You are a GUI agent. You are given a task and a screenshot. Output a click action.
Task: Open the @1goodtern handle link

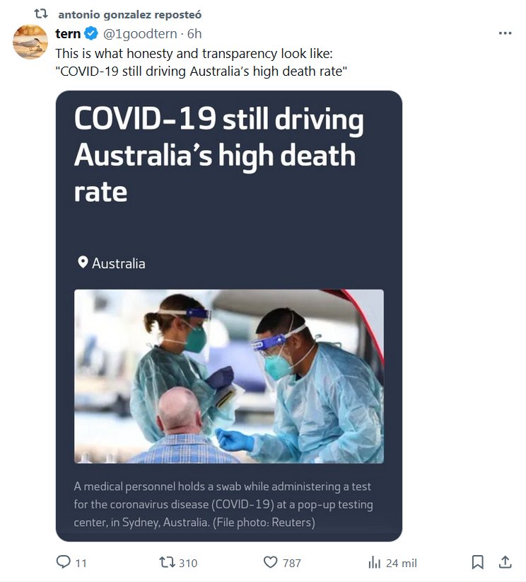pos(140,33)
